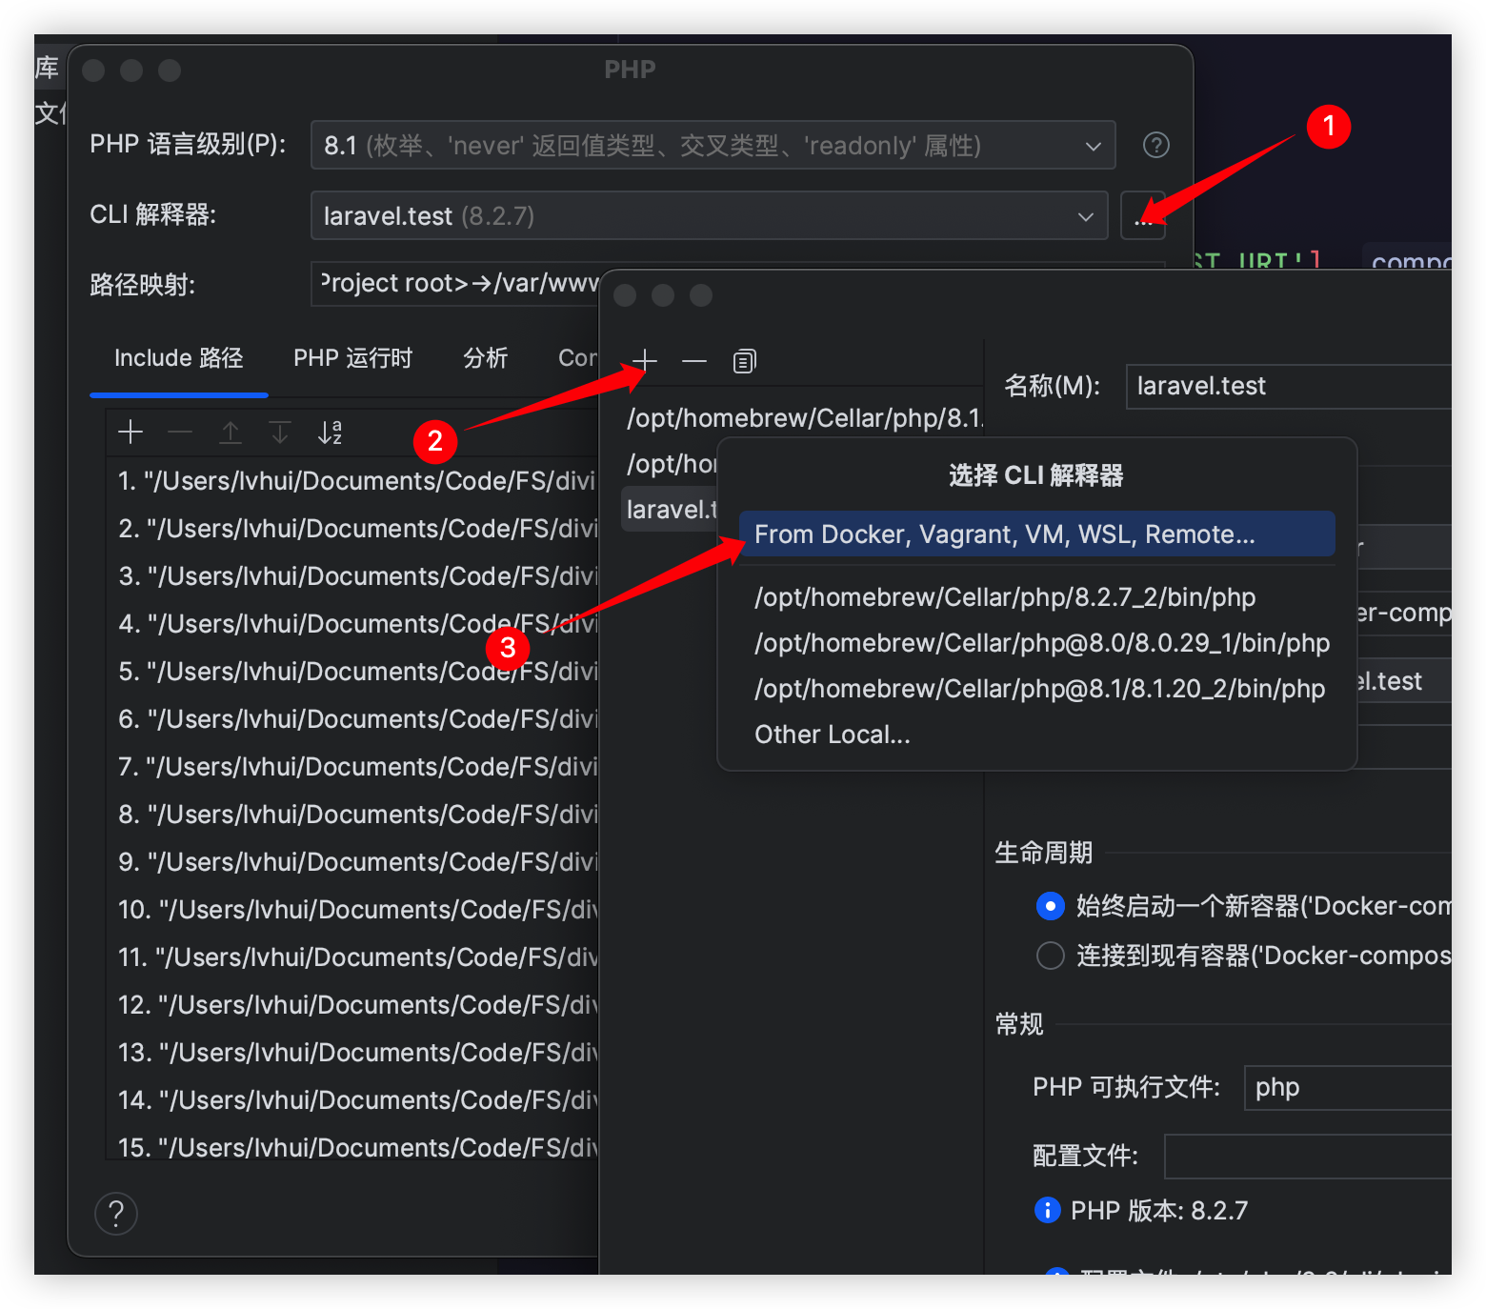The image size is (1486, 1309).
Task: Move the include path up
Action: [x=230, y=433]
